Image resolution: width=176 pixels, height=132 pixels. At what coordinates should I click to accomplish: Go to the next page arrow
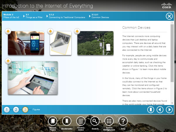169,110
